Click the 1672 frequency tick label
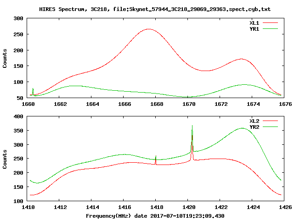The height and width of the screenshot is (220, 294). pos(221,104)
